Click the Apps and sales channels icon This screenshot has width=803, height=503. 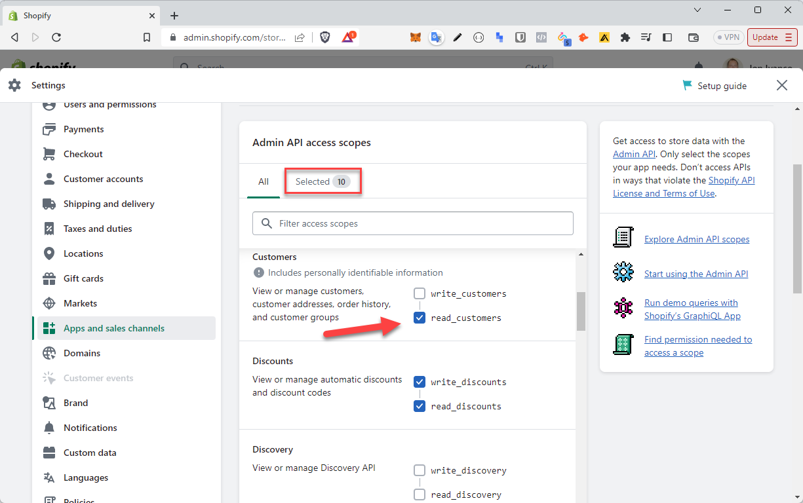(x=49, y=328)
